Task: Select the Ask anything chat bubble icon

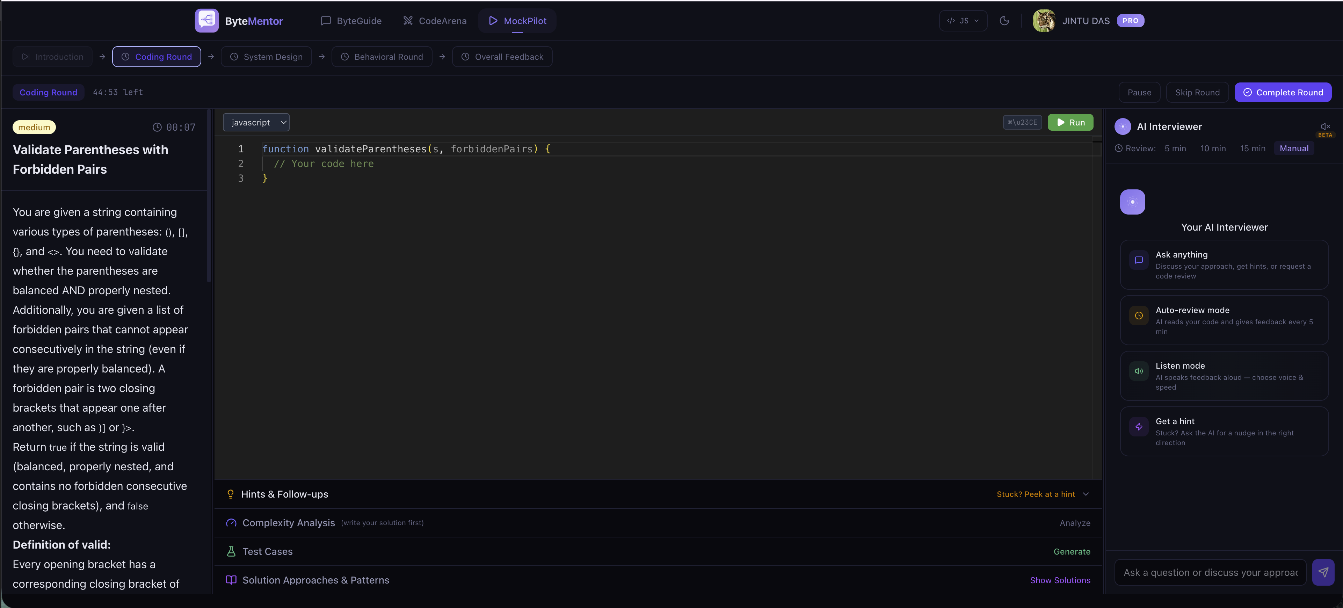Action: [1139, 260]
